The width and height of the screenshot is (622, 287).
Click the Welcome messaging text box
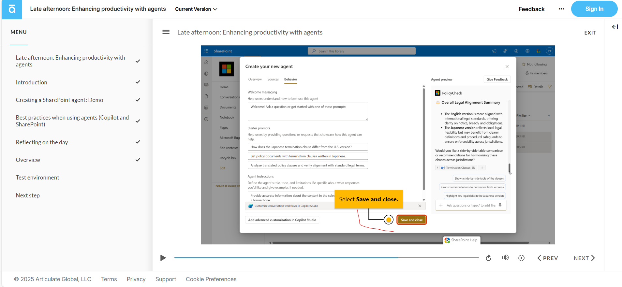click(308, 112)
